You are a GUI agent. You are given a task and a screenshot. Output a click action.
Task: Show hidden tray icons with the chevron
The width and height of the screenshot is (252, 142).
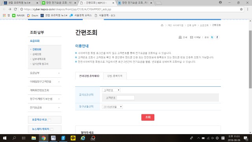click(x=198, y=138)
